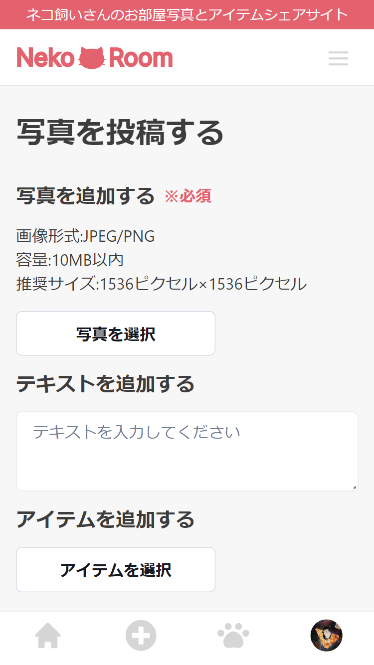The height and width of the screenshot is (665, 374).
Task: Tap the plus icon to create a post
Action: point(141,636)
